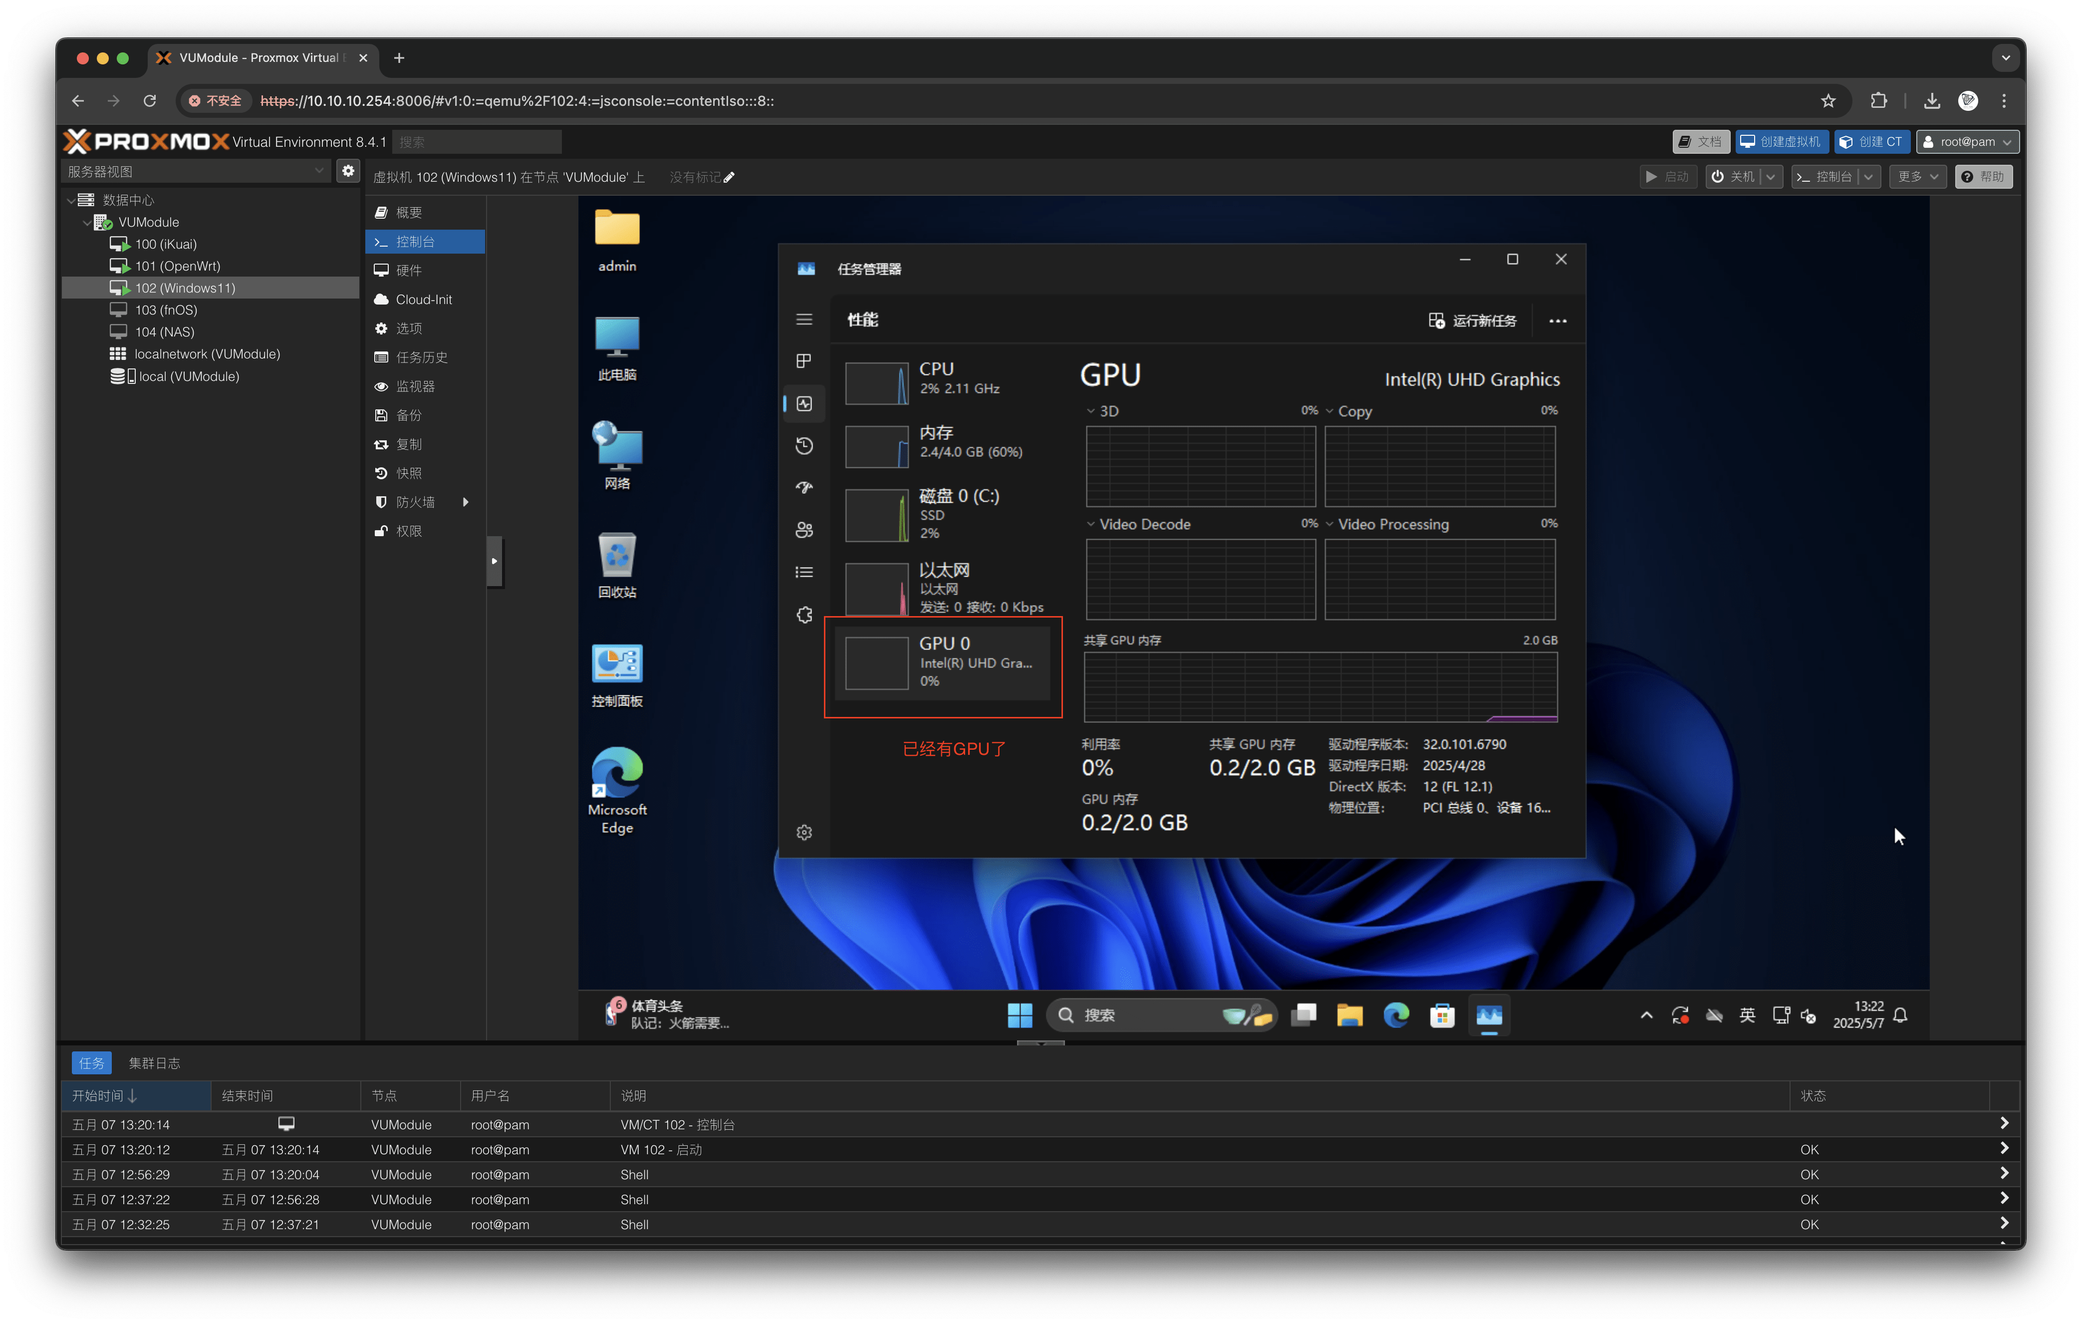Screen dimensions: 2082x1324
Task: Click the Proxmox server view gear icon
Action: (x=347, y=171)
